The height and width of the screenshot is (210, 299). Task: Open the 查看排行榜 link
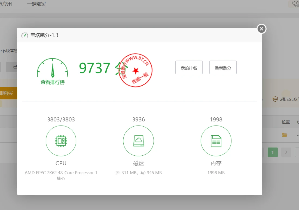[x=53, y=82]
